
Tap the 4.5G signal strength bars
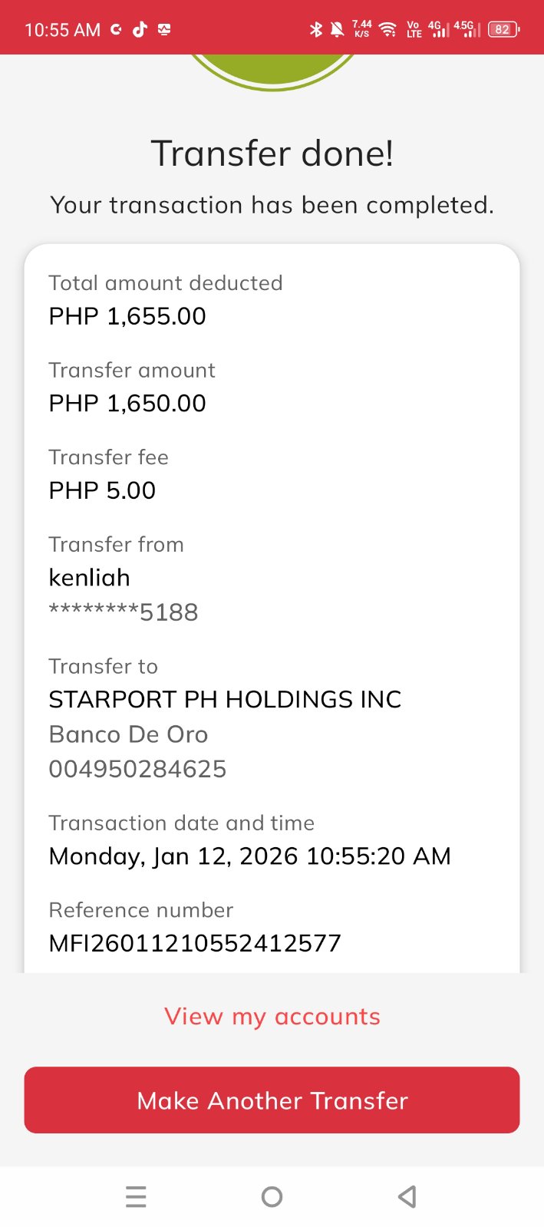467,29
